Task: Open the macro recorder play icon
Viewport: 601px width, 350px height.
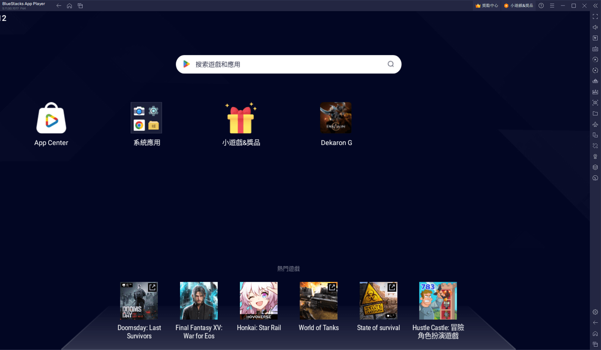Action: [x=595, y=60]
